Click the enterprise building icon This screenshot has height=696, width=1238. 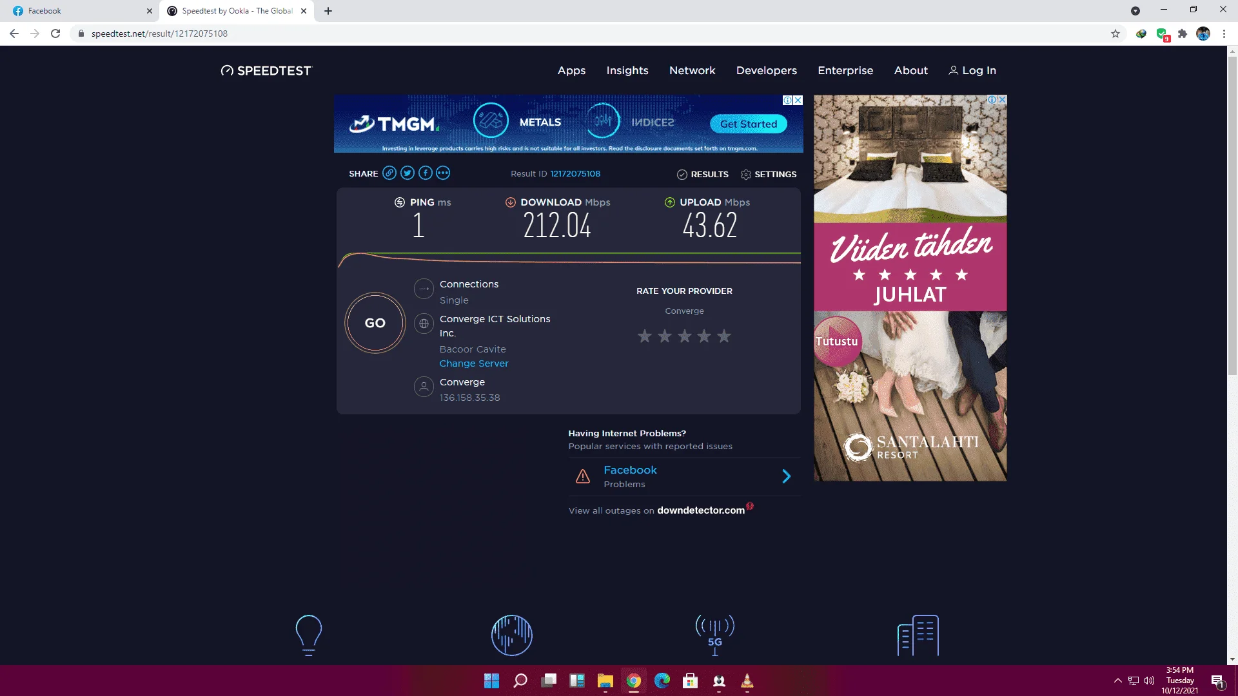tap(918, 635)
